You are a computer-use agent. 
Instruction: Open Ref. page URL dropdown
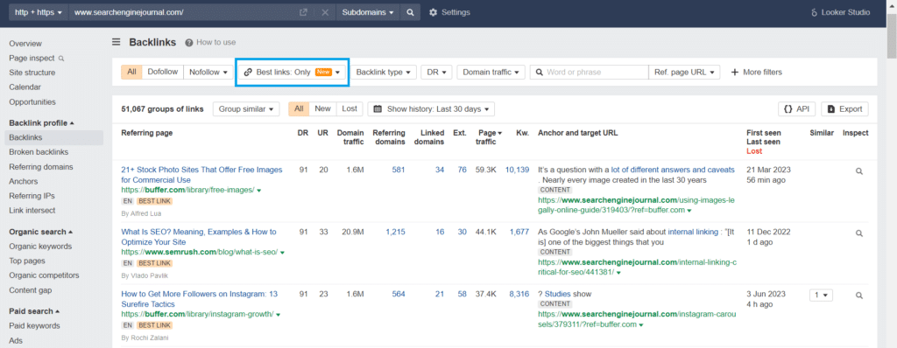[684, 72]
